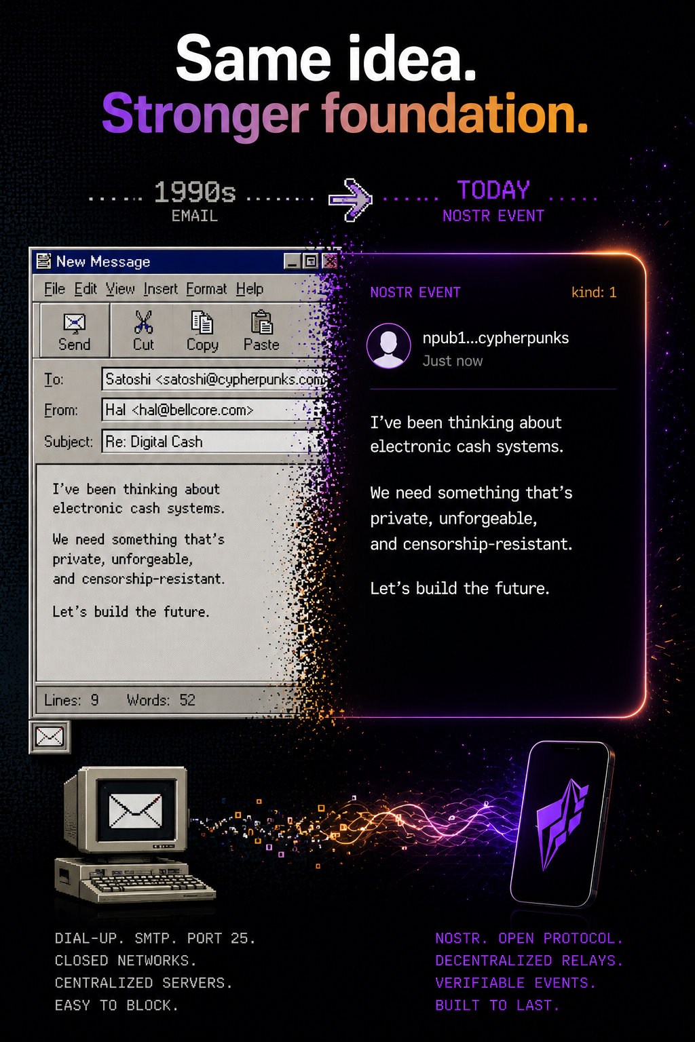This screenshot has width=695, height=1042.
Task: Click the Copy documents icon
Action: (202, 322)
